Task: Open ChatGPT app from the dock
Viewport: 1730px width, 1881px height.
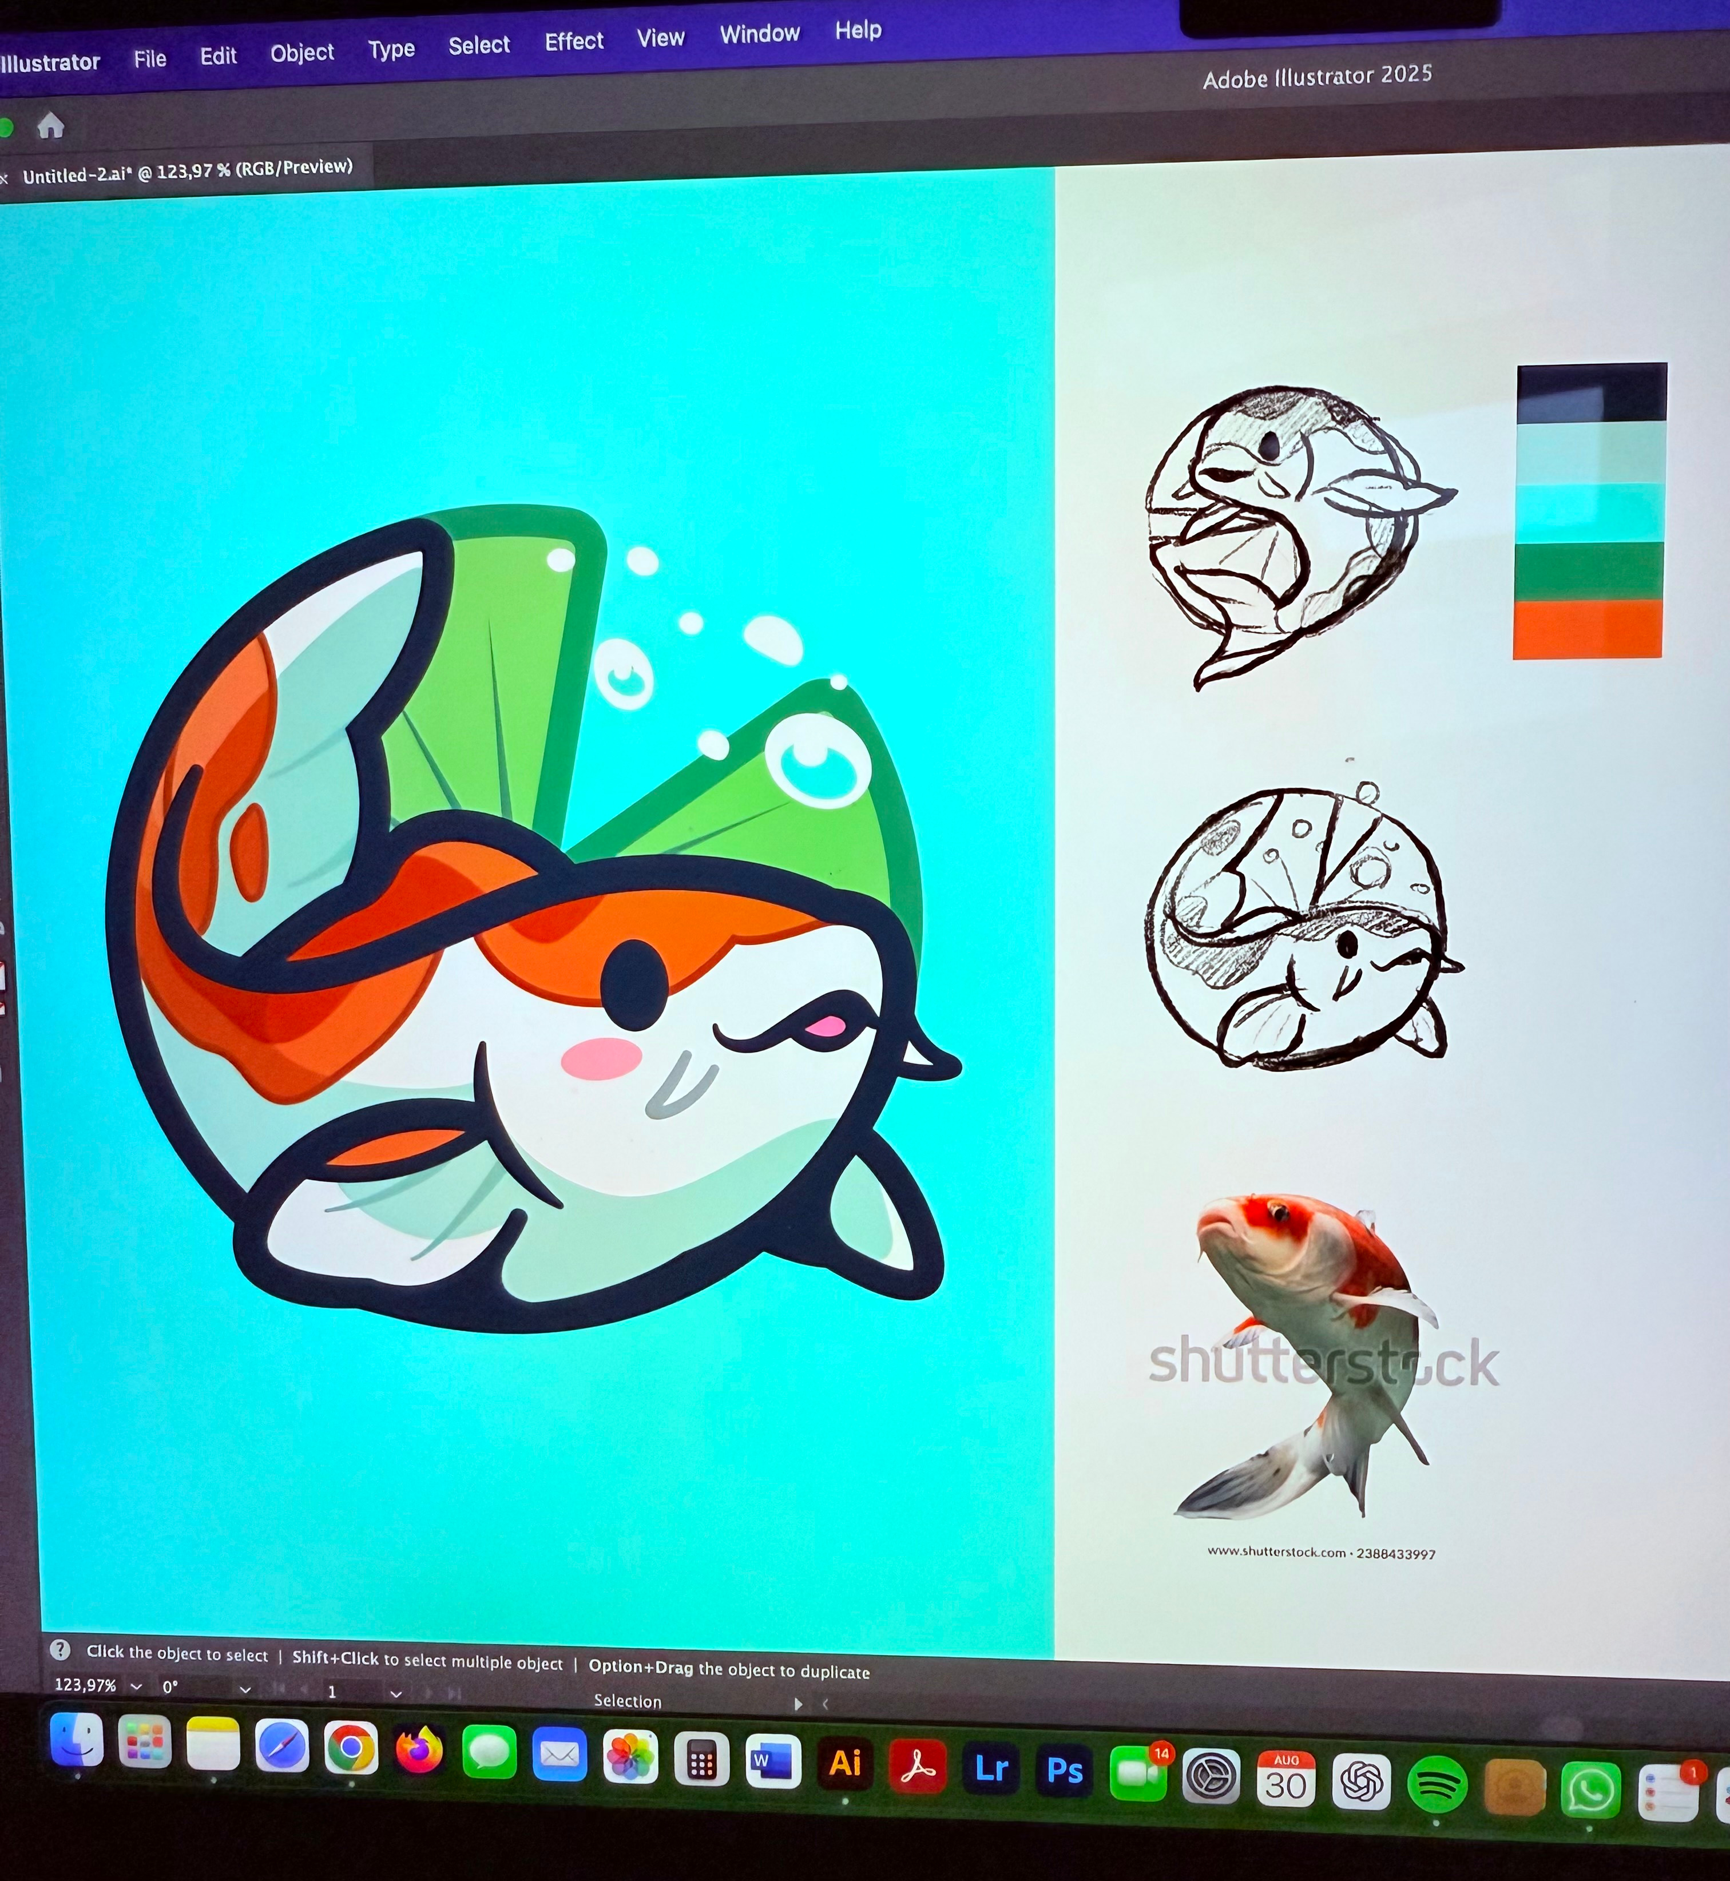Action: point(1362,1781)
